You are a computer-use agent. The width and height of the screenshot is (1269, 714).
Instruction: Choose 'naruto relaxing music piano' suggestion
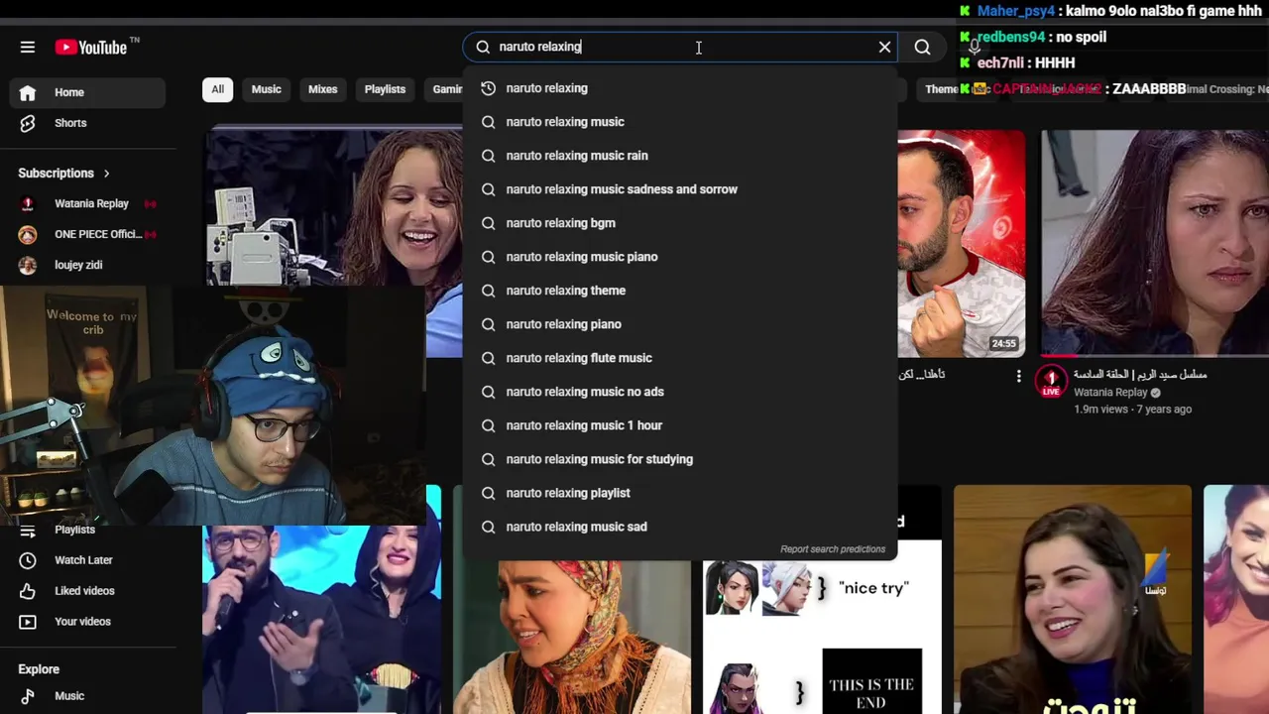click(x=679, y=257)
